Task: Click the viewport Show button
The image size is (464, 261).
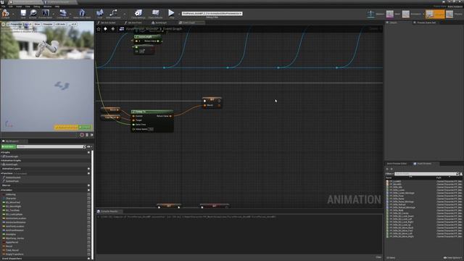Action: pyautogui.click(x=37, y=24)
